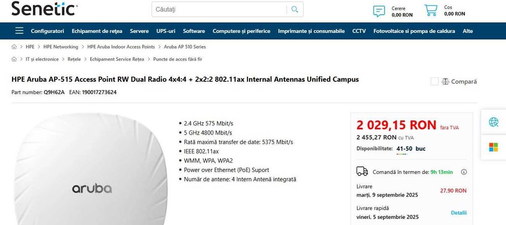This screenshot has height=225, width=506.
Task: Click the search magnifier icon
Action: [x=294, y=10]
